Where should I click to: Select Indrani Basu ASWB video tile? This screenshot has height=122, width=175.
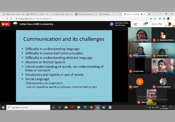(x=140, y=35)
